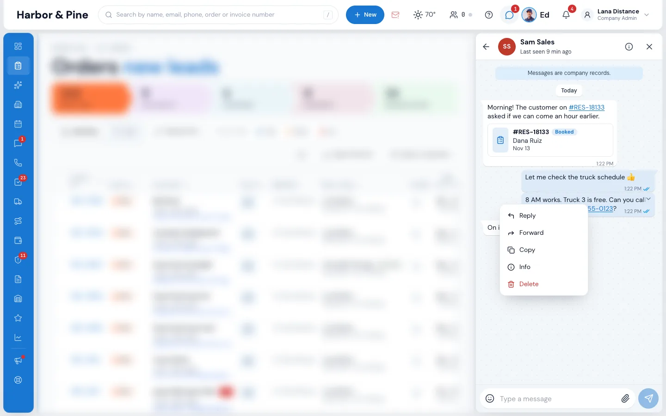
Task: Open the calendar icon in sidebar
Action: click(x=18, y=124)
